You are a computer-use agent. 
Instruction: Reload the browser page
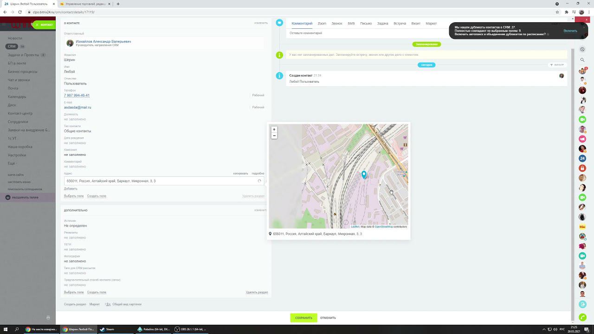(x=20, y=12)
